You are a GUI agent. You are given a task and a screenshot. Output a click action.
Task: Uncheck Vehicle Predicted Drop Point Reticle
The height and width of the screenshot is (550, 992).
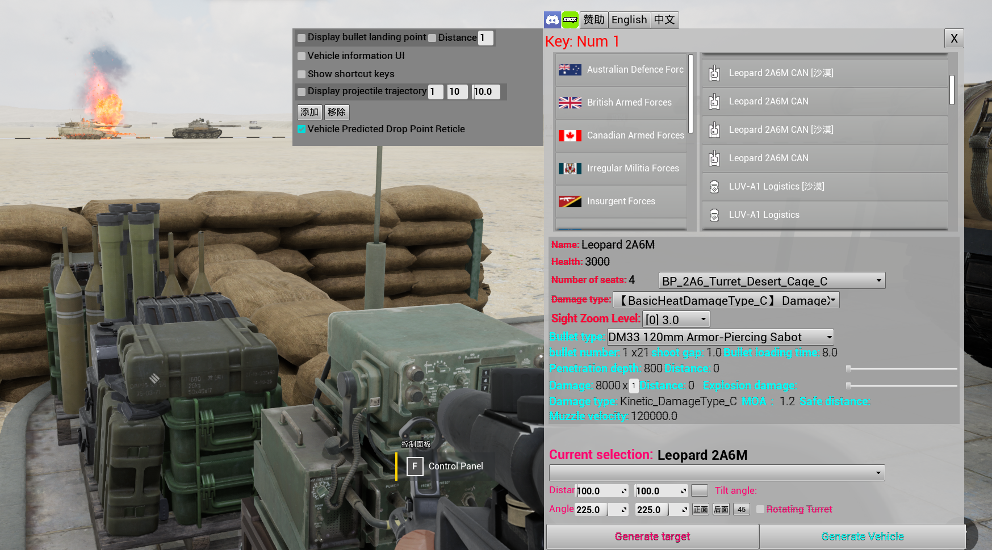coord(302,129)
